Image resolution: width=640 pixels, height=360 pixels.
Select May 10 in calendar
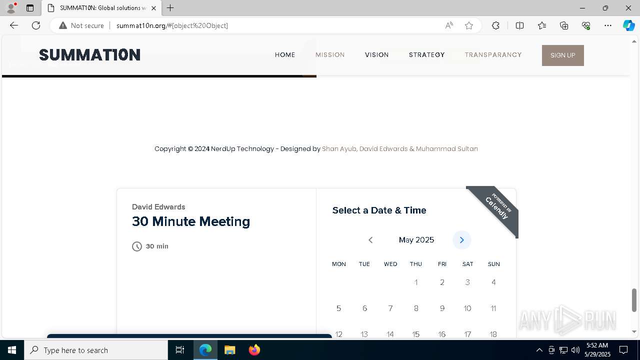(467, 308)
